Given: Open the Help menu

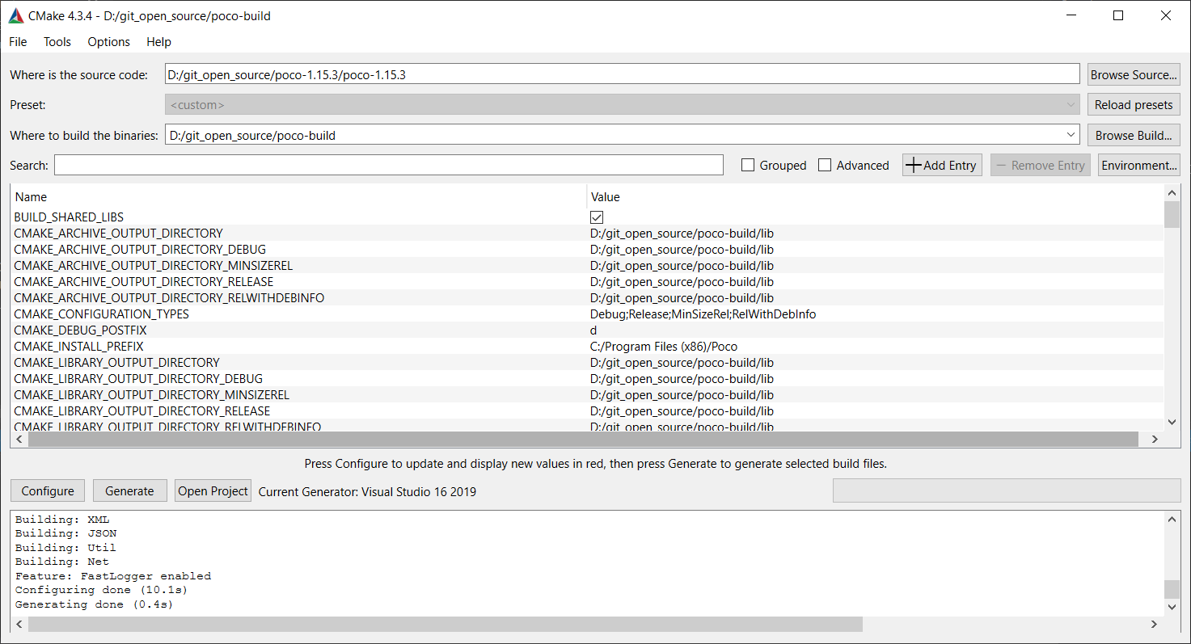Looking at the screenshot, I should (x=159, y=42).
